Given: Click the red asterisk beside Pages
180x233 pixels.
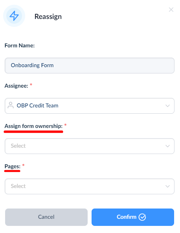Looking at the screenshot, I should [x=23, y=165].
